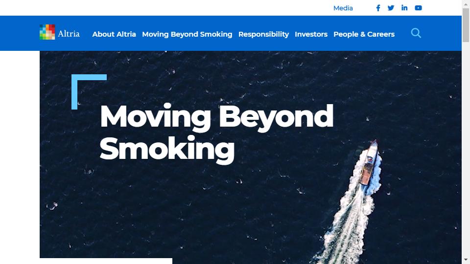Open the Twitter bird icon
The height and width of the screenshot is (264, 470).
click(391, 8)
